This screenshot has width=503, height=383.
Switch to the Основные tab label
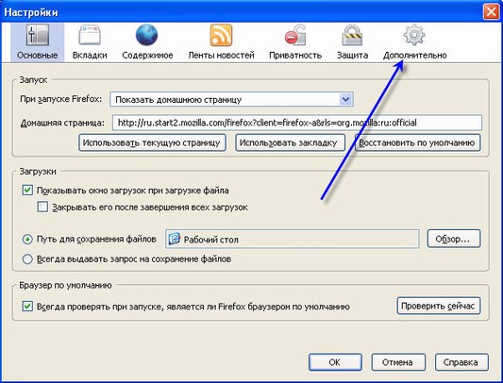(x=37, y=55)
